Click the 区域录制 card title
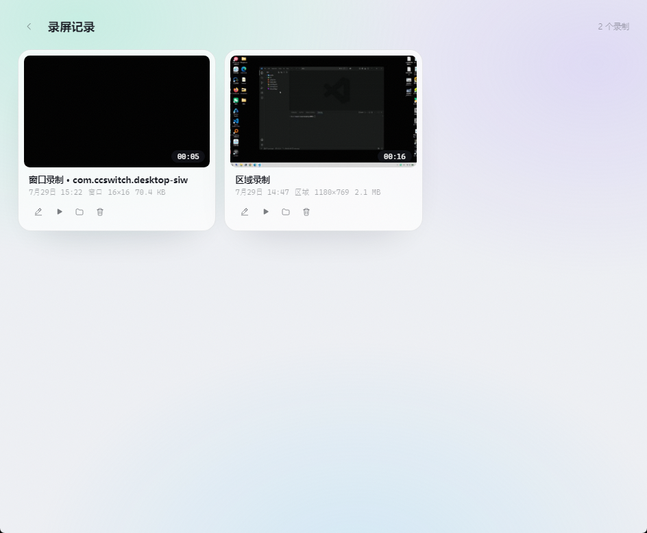The width and height of the screenshot is (647, 533). (252, 180)
